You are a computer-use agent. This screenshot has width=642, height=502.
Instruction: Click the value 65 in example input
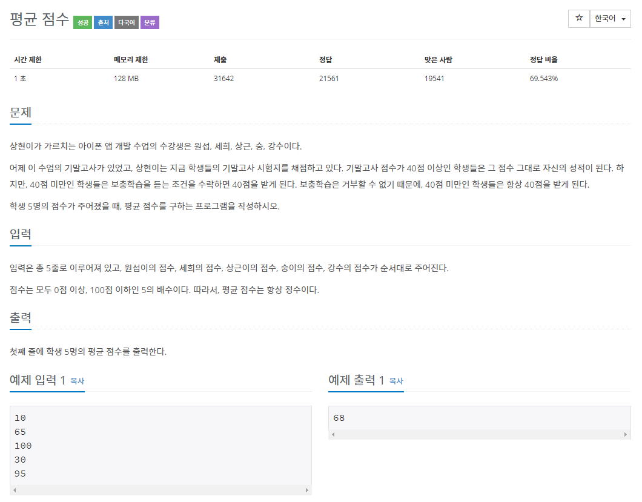click(x=20, y=432)
